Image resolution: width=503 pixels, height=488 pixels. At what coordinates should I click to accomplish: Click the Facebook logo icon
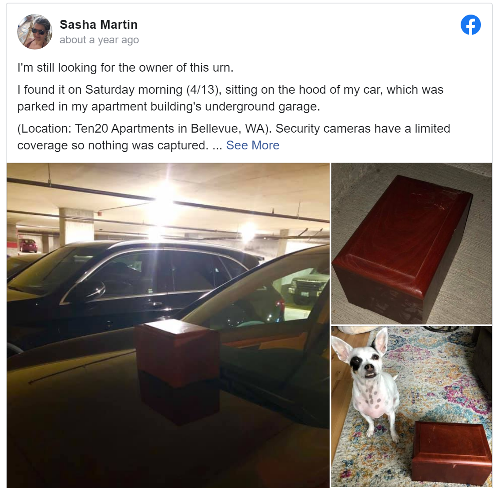coord(471,25)
